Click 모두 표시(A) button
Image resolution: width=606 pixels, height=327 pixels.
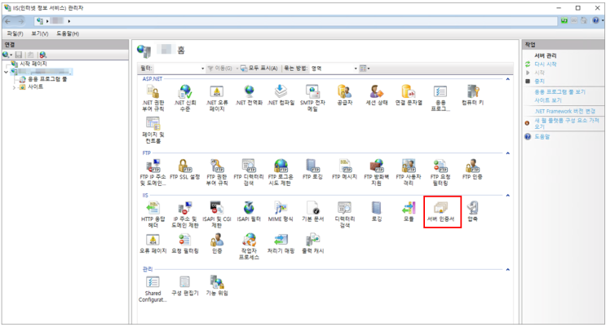point(259,68)
